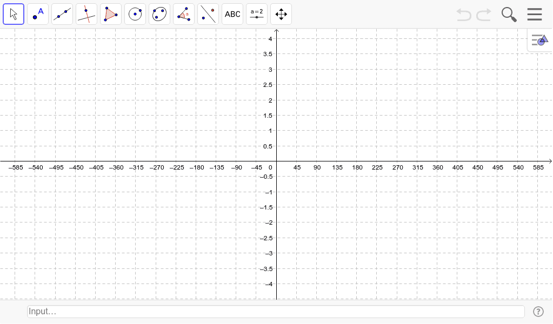The height and width of the screenshot is (324, 553).
Task: Select the a=2 Slider tool
Action: (x=257, y=14)
